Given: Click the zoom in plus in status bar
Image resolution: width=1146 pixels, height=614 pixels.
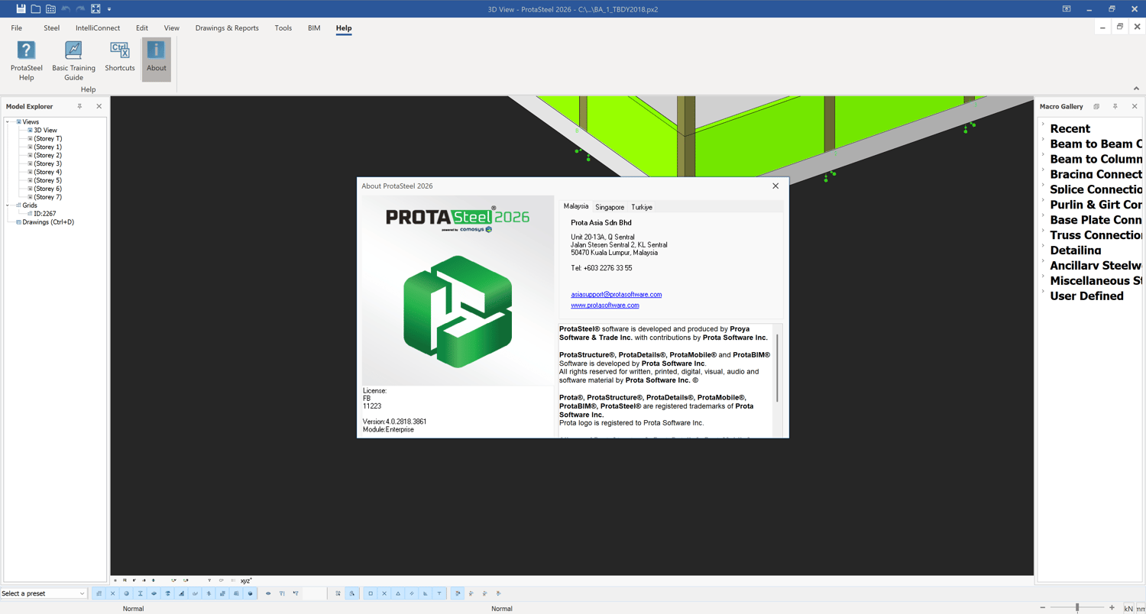Looking at the screenshot, I should click(x=1112, y=608).
